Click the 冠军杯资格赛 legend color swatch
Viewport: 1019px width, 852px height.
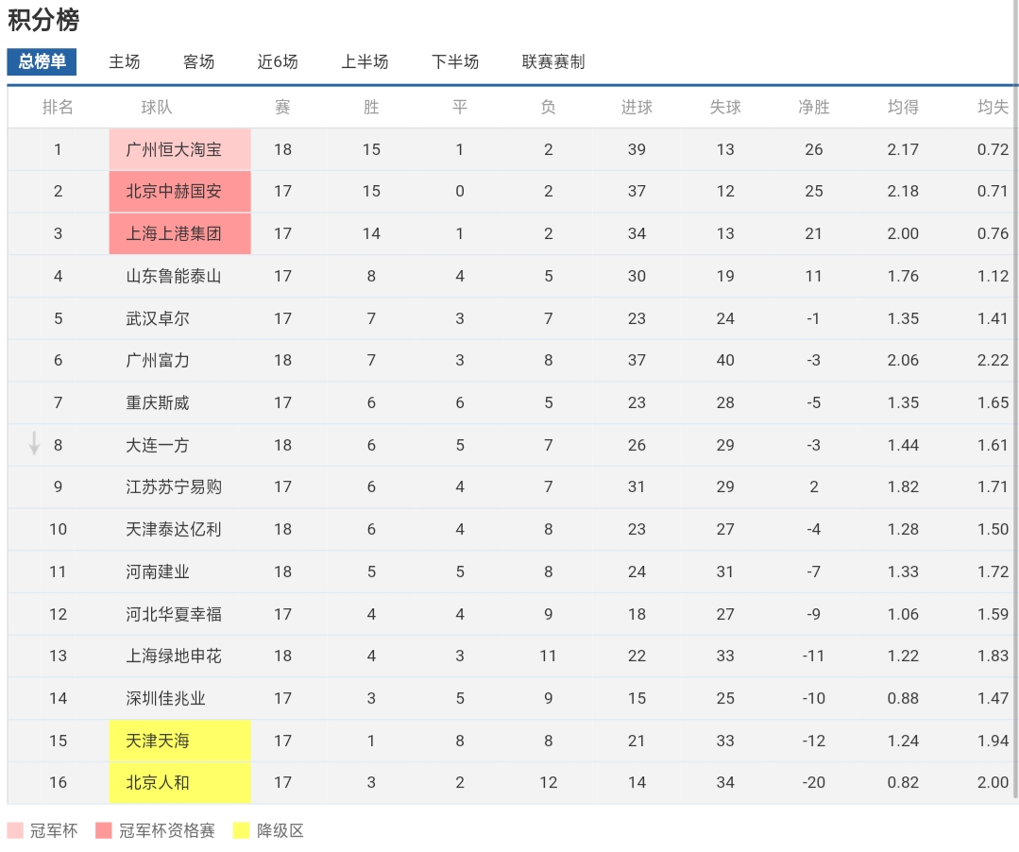104,830
